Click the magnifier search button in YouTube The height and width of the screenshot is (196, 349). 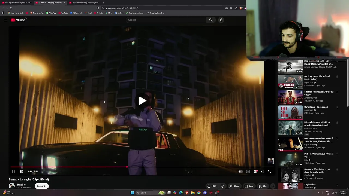(211, 20)
